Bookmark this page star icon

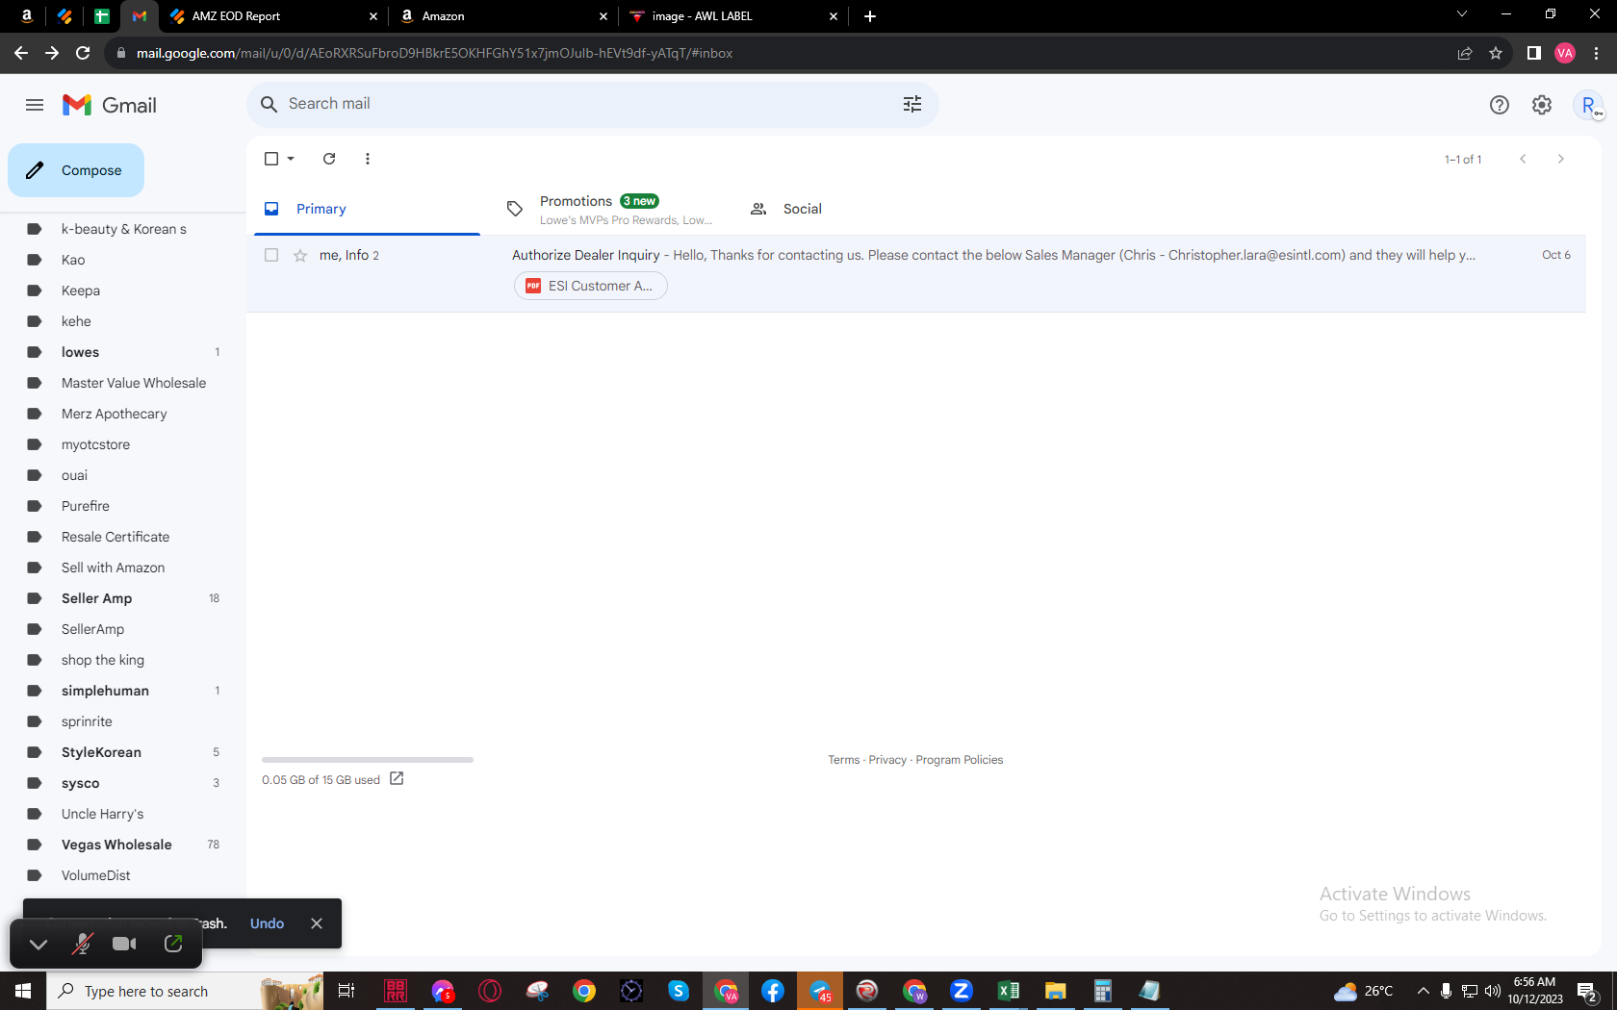1496,53
